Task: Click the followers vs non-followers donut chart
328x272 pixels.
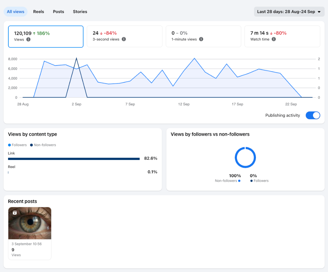Action: (x=245, y=157)
